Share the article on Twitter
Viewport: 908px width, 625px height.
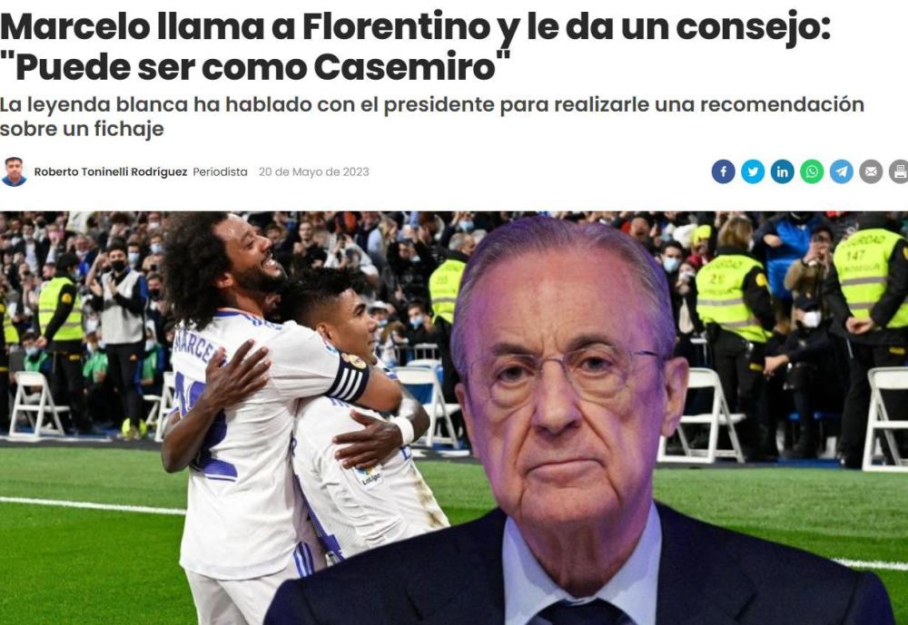pyautogui.click(x=752, y=171)
